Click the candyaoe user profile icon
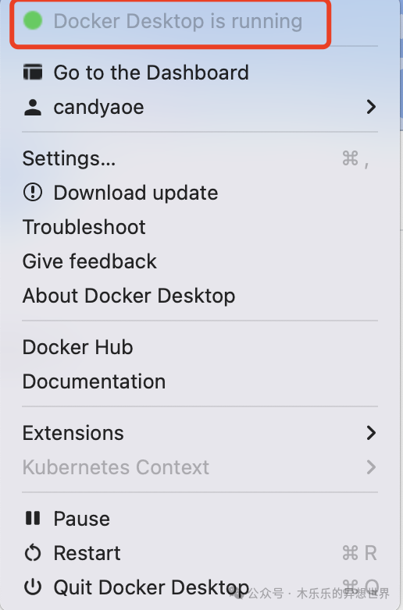The image size is (403, 610). (33, 107)
